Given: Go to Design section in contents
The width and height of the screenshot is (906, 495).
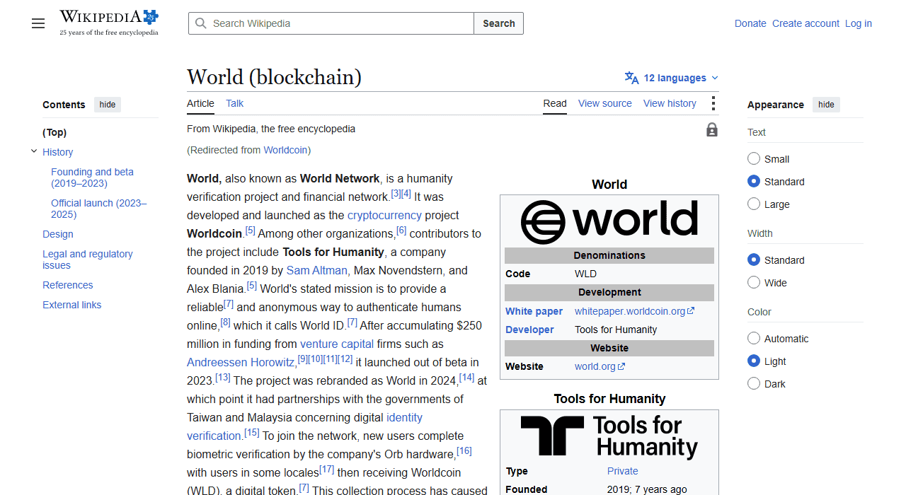Looking at the screenshot, I should pyautogui.click(x=58, y=234).
